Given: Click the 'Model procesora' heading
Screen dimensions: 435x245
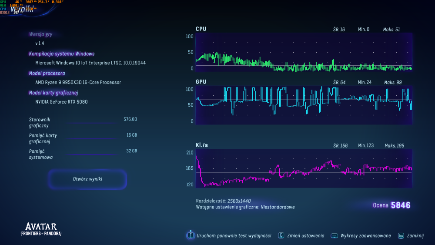Looking at the screenshot, I should coord(47,73).
